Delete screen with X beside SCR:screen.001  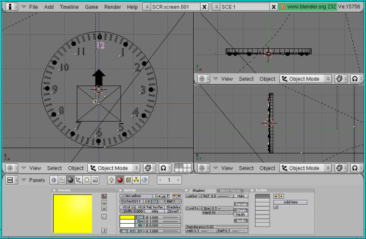[204, 7]
